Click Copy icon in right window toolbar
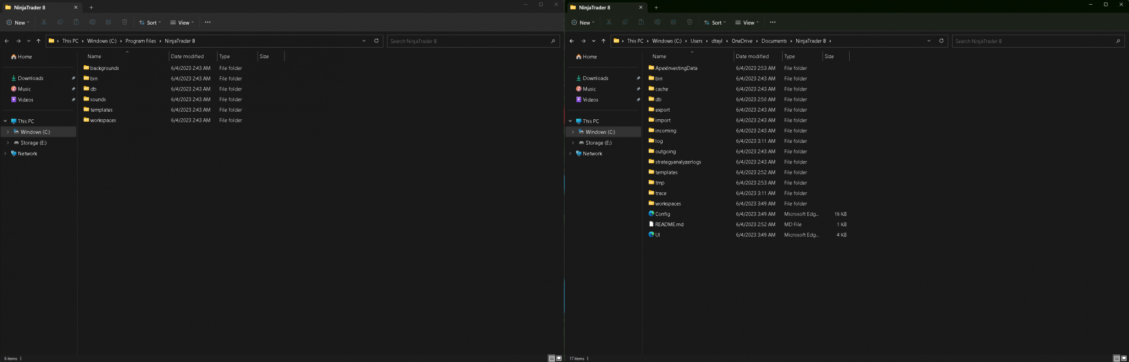The width and height of the screenshot is (1129, 362). pos(625,22)
